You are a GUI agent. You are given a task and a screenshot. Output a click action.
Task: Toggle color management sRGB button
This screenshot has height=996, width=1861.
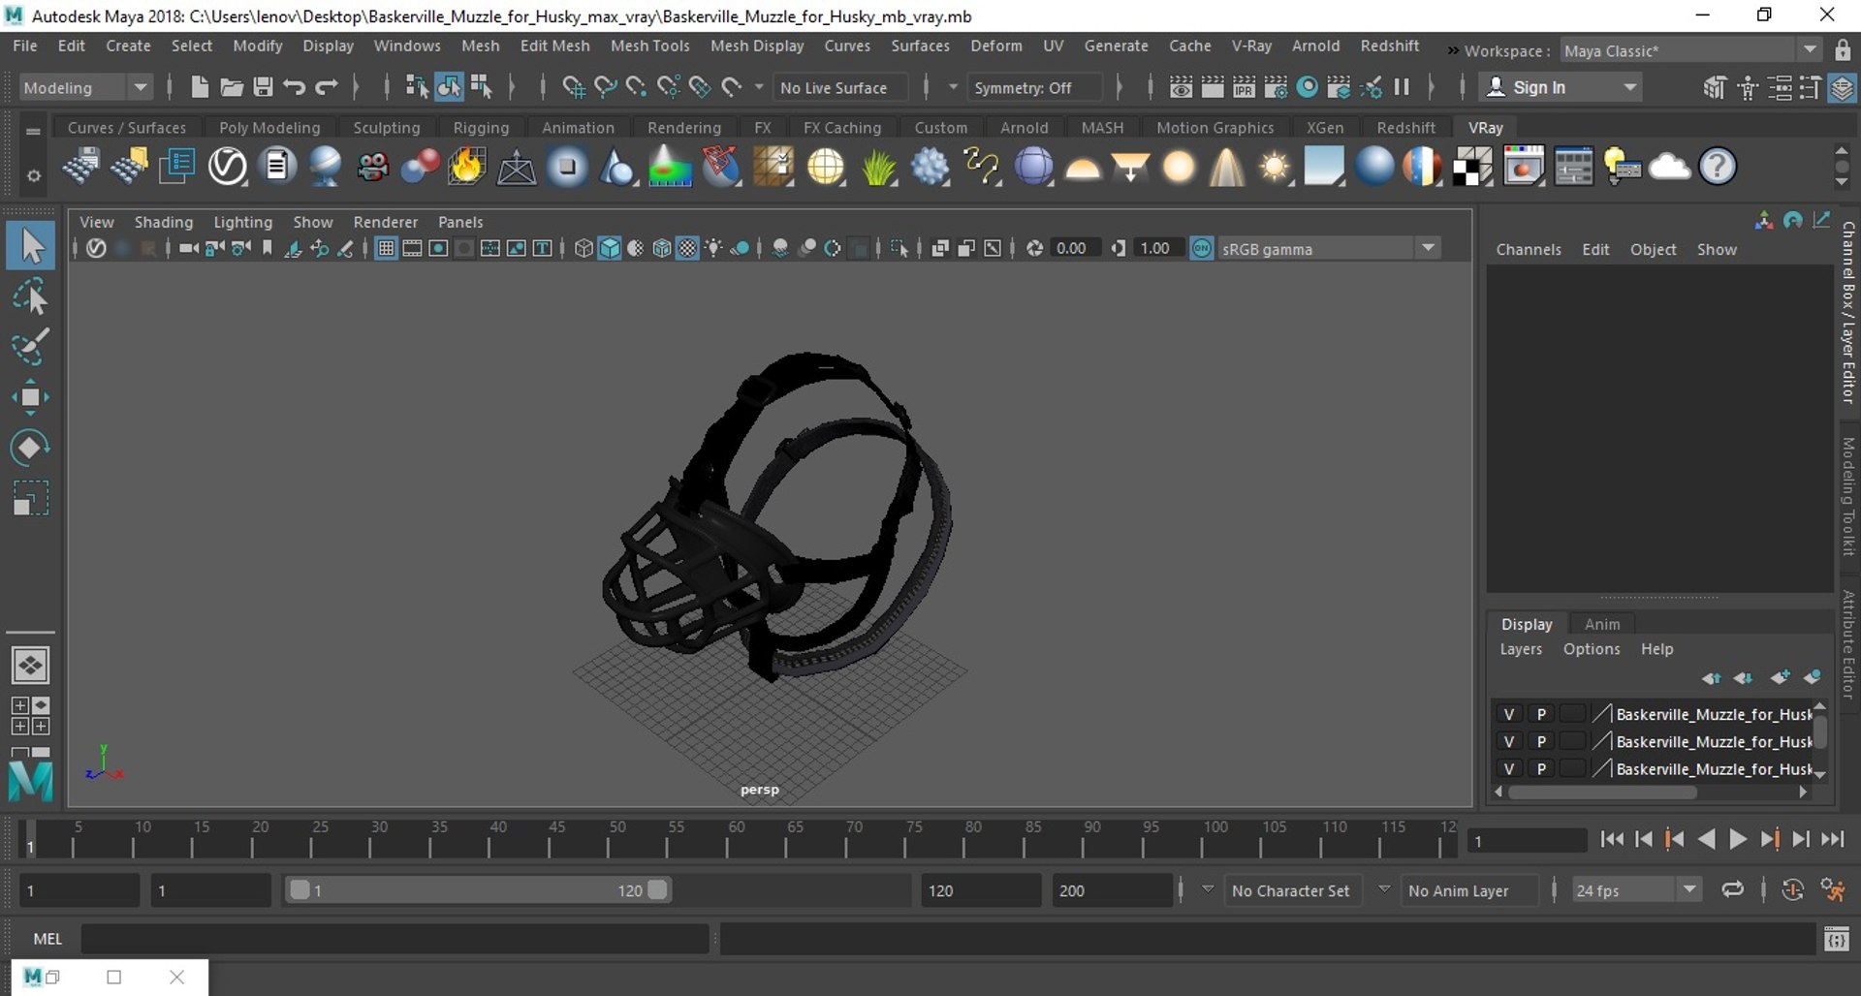pos(1202,249)
